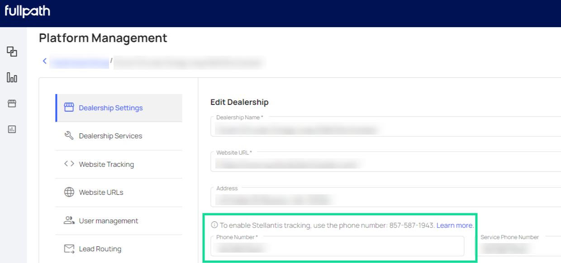Open the bar chart icon in left sidebar
The image size is (561, 263).
coord(12,78)
